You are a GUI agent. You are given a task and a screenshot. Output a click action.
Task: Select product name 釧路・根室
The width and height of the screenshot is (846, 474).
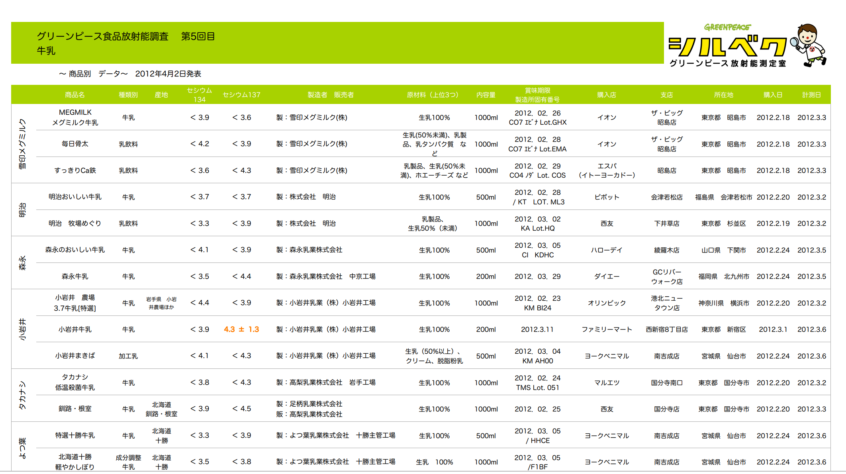[75, 409]
